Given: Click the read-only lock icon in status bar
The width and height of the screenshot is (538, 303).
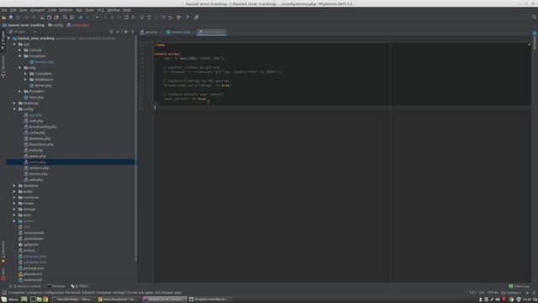Looking at the screenshot, I should [x=527, y=293].
